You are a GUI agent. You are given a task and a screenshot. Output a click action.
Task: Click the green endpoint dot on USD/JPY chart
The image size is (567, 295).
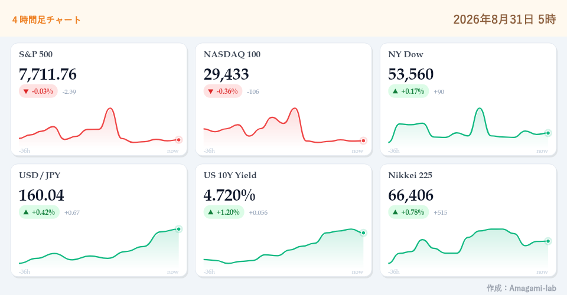click(x=178, y=229)
